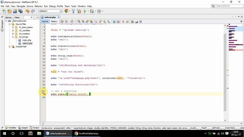This screenshot has height=137, width=244.
Task: Click the Windows Start button
Action: tap(4, 134)
